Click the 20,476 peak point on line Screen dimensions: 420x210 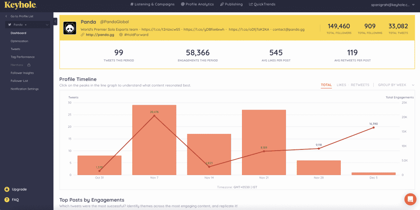154,116
